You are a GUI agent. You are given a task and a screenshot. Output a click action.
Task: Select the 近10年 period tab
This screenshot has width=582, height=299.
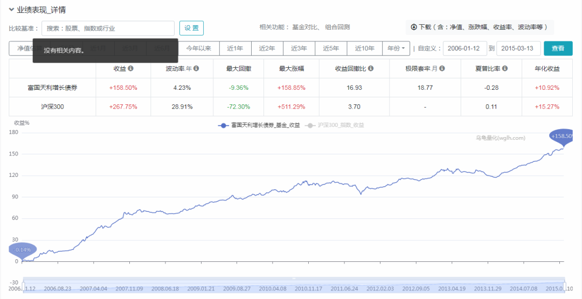(364, 48)
